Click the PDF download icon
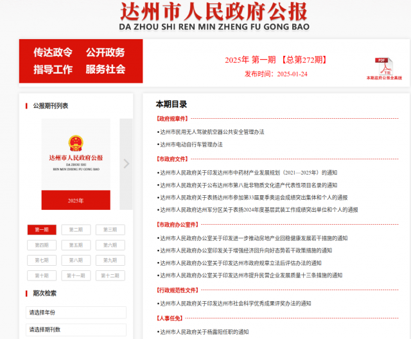 coord(384,65)
